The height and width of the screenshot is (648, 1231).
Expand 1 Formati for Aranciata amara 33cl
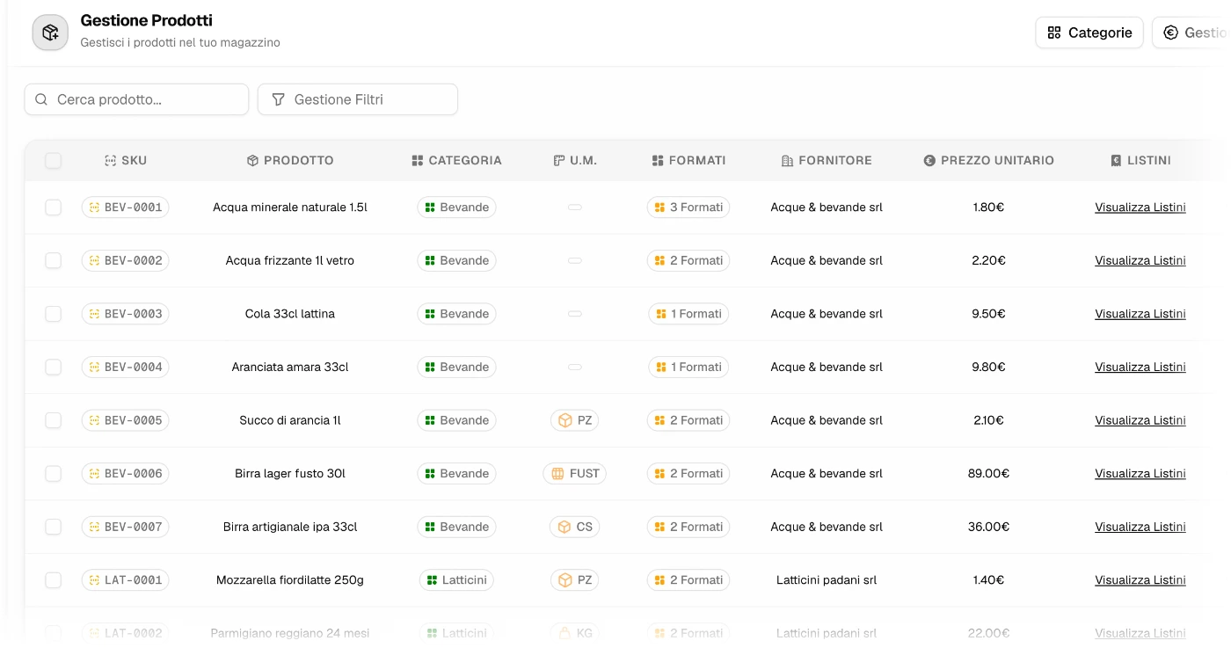[688, 367]
